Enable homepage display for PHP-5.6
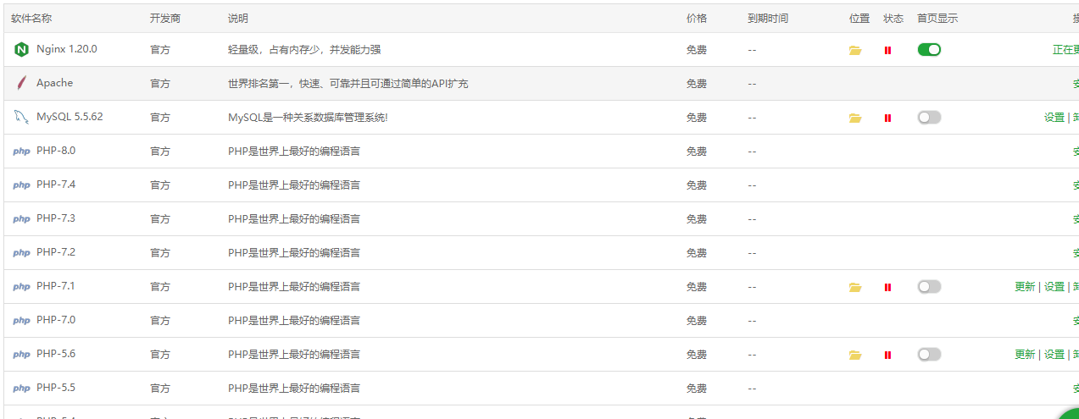 pos(929,355)
